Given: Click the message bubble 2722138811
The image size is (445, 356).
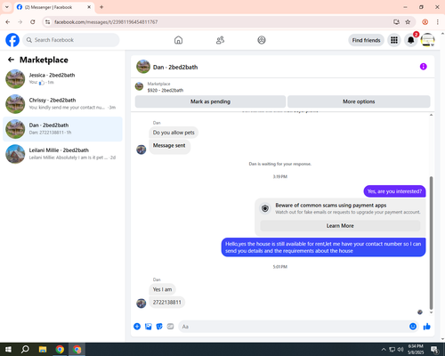Looking at the screenshot, I should coord(166,303).
